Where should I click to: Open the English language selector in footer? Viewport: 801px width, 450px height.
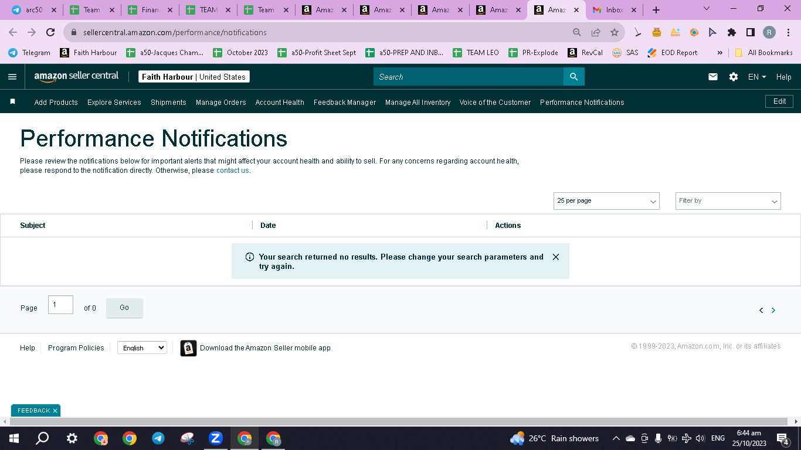click(142, 348)
